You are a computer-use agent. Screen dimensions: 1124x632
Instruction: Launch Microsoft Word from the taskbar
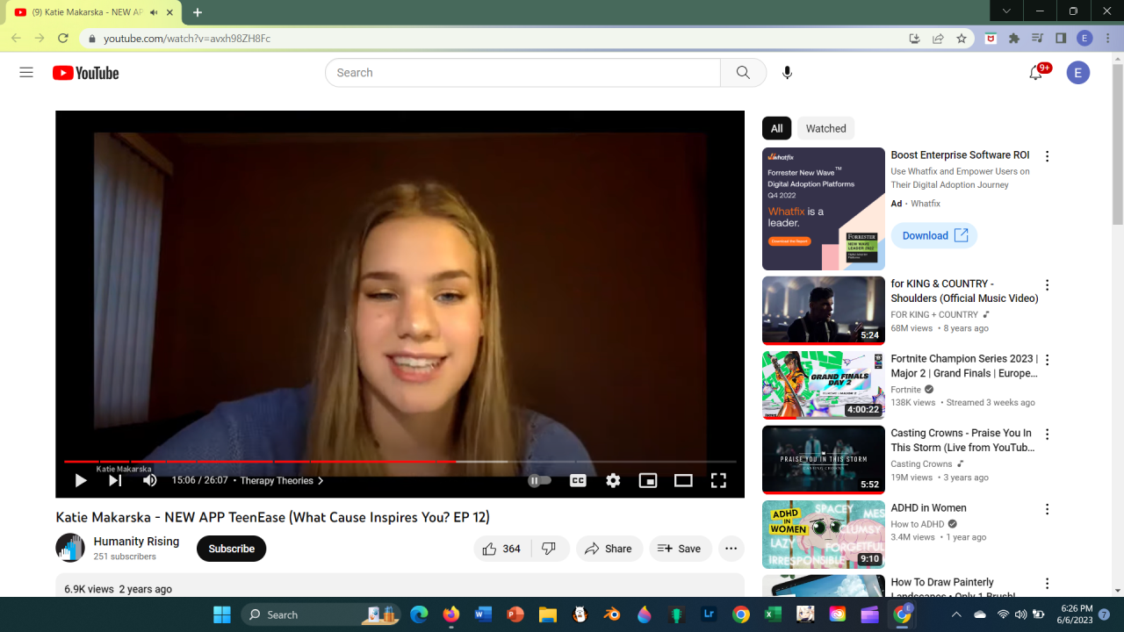pos(483,614)
